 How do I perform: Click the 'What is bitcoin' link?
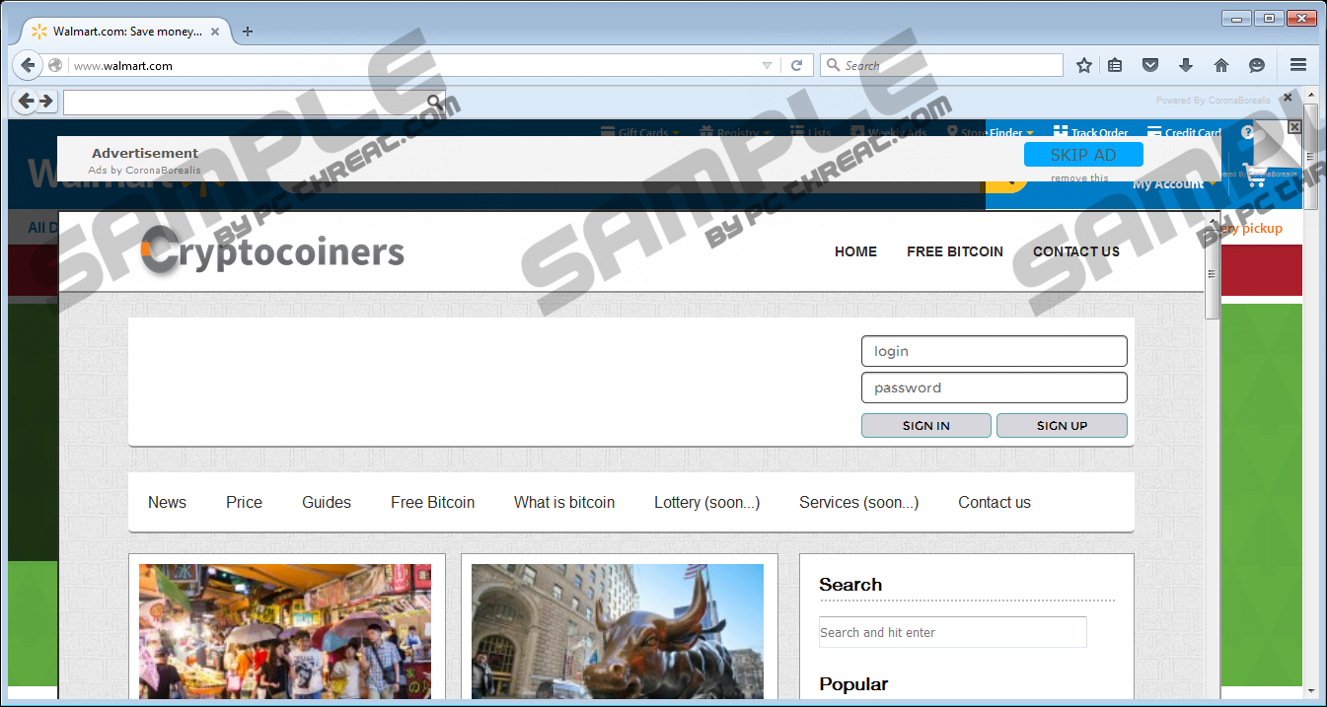(563, 502)
